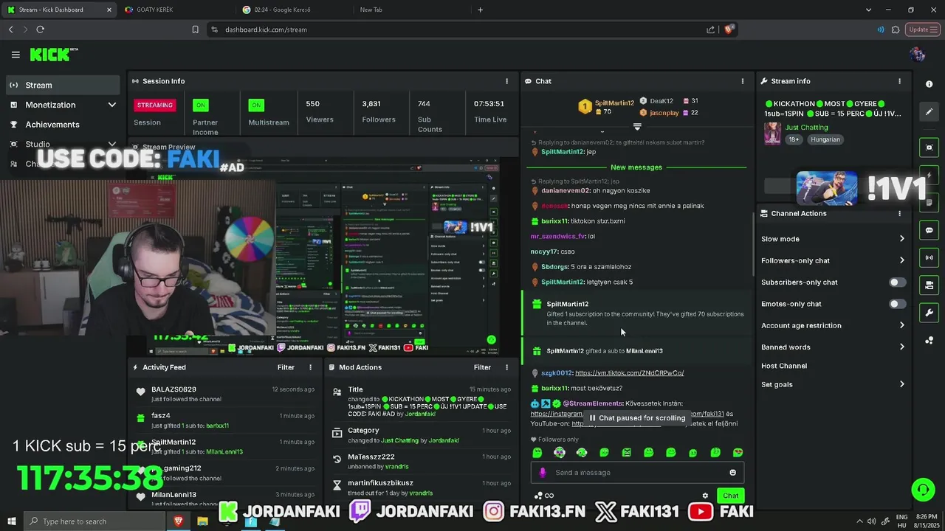
Task: Open the vm.tiktok.com link in chat
Action: (x=629, y=373)
